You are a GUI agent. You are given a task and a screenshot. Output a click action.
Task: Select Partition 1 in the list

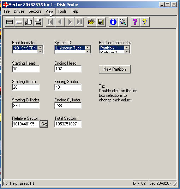click(112, 48)
